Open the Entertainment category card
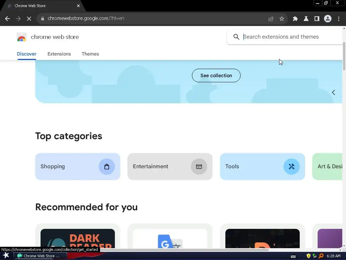The height and width of the screenshot is (260, 346). (170, 167)
